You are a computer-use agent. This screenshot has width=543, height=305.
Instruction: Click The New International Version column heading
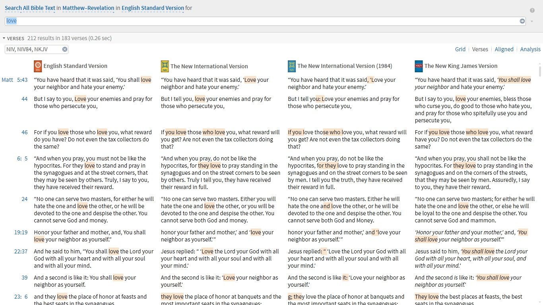click(209, 66)
